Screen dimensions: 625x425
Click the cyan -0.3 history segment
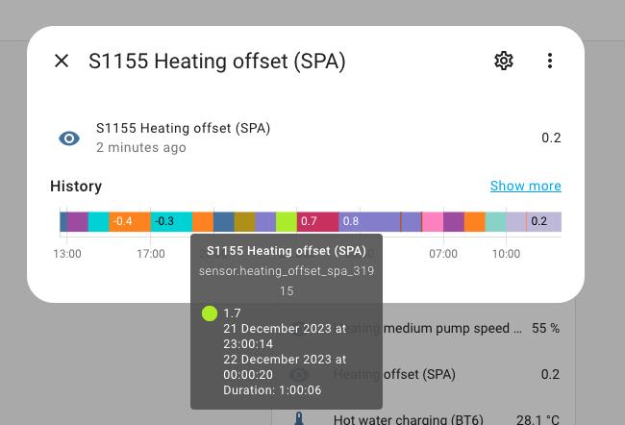click(x=171, y=221)
